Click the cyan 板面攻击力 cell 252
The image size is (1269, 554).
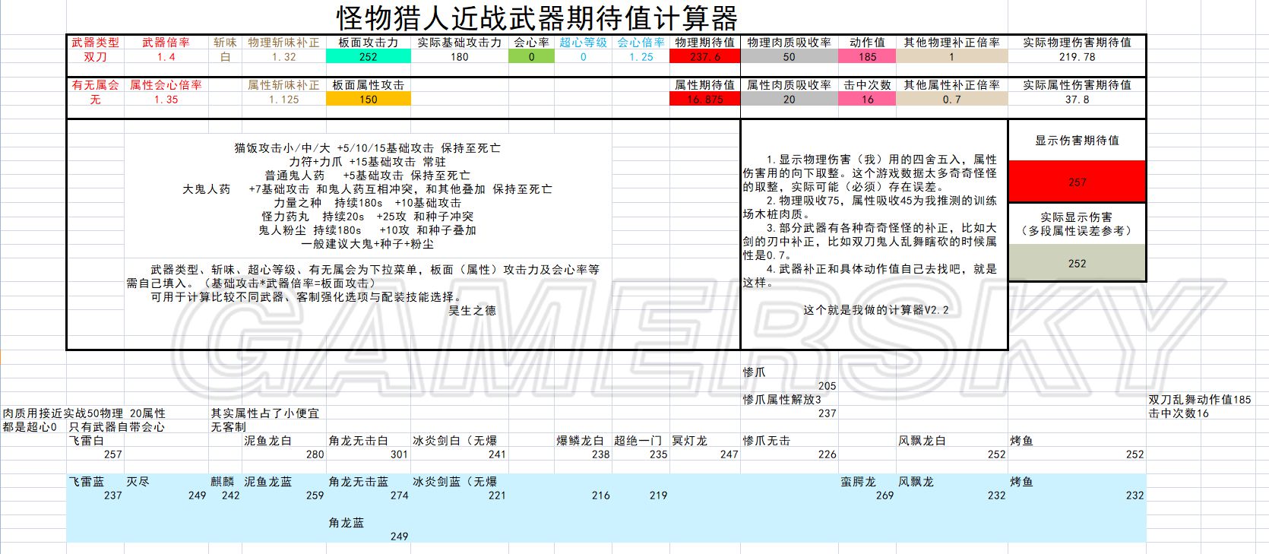click(369, 57)
